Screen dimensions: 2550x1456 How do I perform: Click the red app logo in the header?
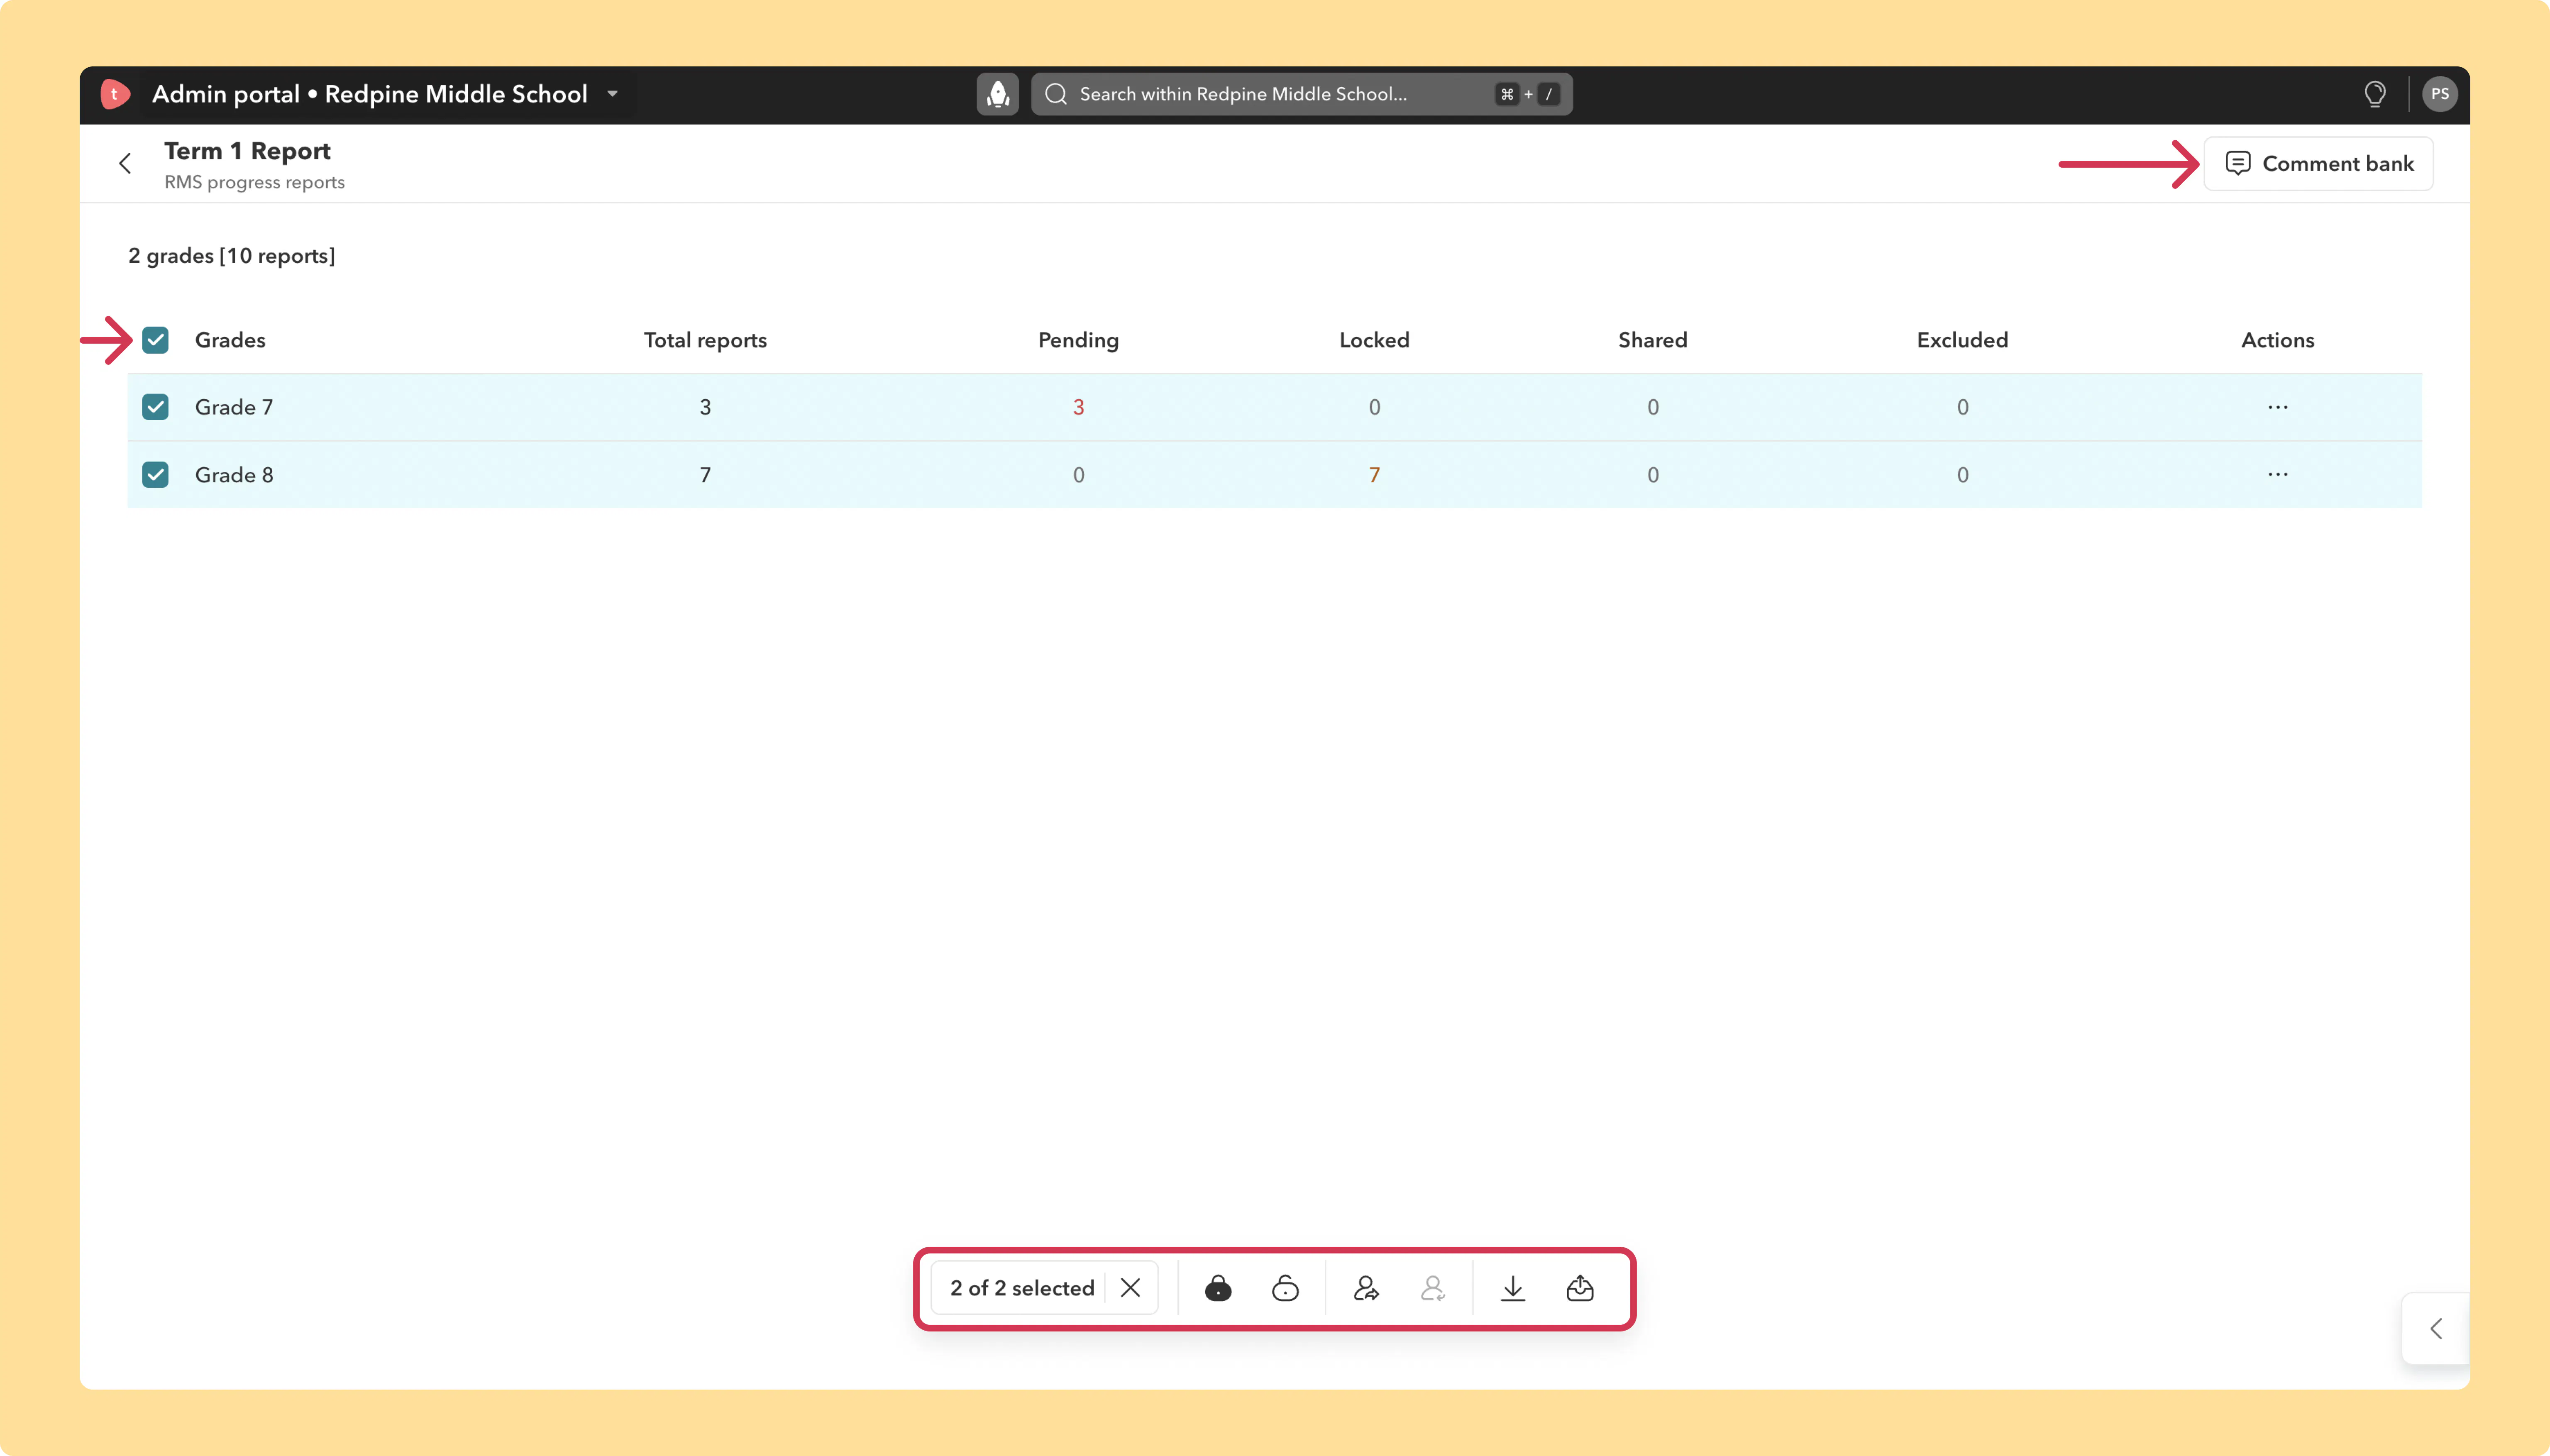click(115, 94)
